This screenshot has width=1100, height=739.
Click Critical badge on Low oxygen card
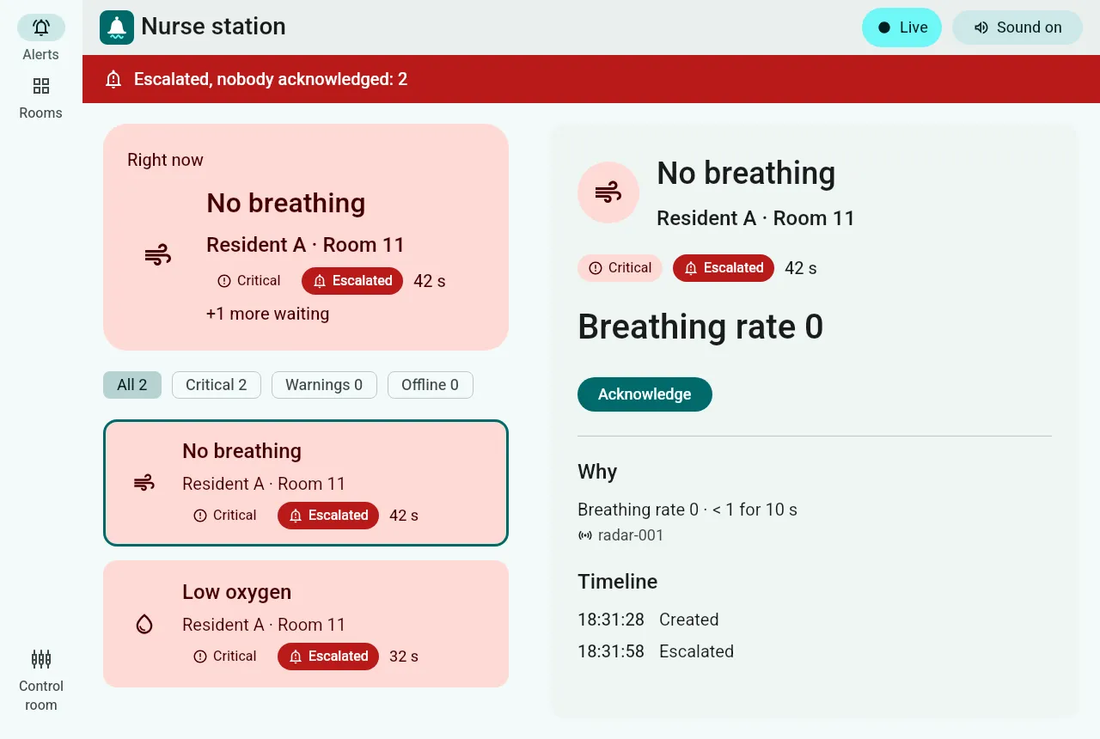point(224,657)
